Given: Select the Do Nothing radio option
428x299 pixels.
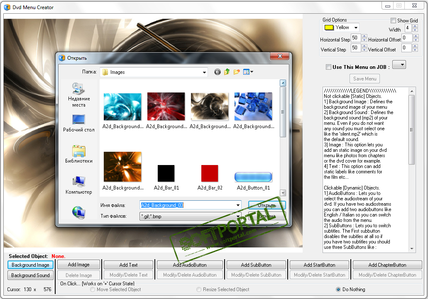Looking at the screenshot, I should (338, 289).
